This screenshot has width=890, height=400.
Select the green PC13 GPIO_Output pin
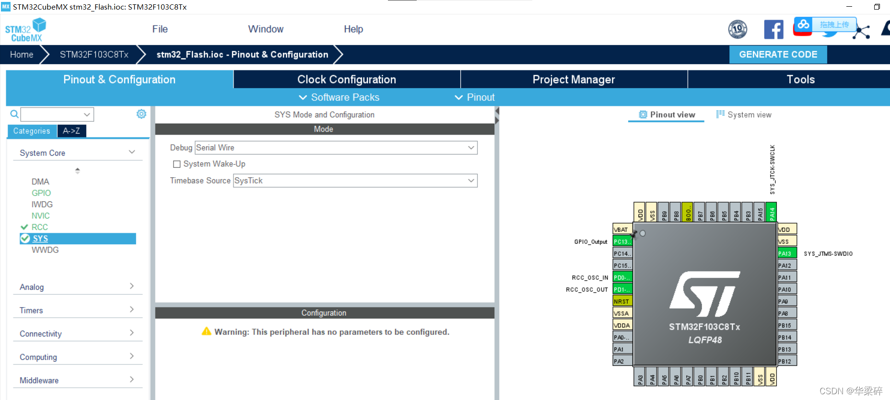click(x=622, y=241)
